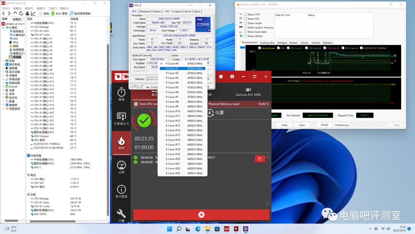The width and height of the screenshot is (415, 234).
Task: Open the 监控 monitoring gauge in OCCT
Action: click(121, 167)
